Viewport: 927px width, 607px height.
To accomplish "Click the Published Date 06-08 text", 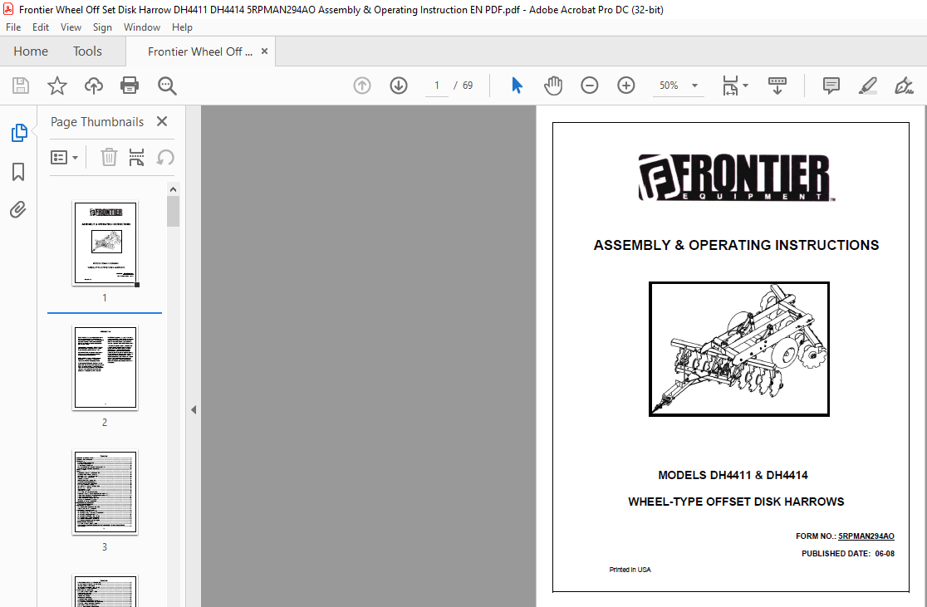I will pos(848,554).
